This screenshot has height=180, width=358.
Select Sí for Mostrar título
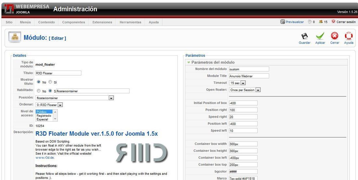click(50, 82)
